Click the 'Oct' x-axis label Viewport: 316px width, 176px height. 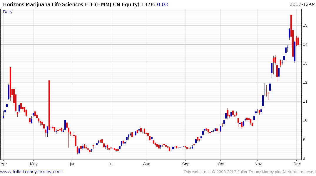[x=221, y=164]
